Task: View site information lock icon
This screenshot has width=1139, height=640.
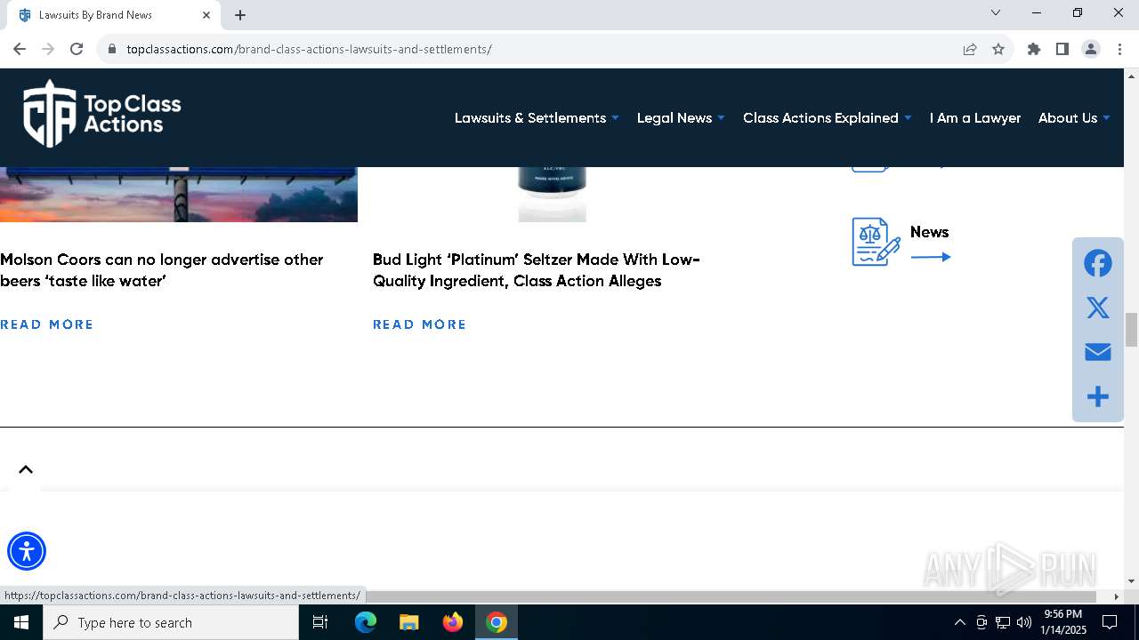Action: pos(112,49)
